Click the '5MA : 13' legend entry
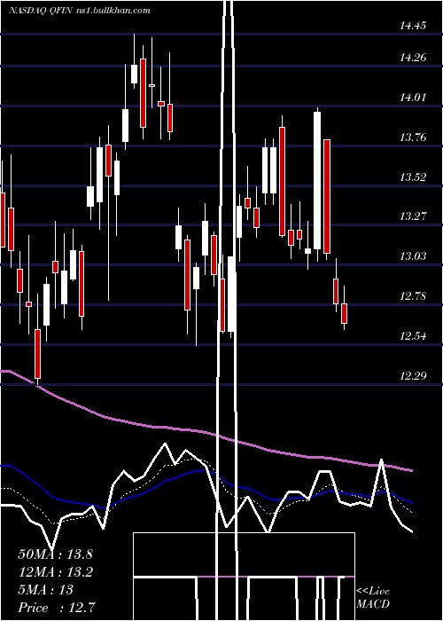 (46, 590)
